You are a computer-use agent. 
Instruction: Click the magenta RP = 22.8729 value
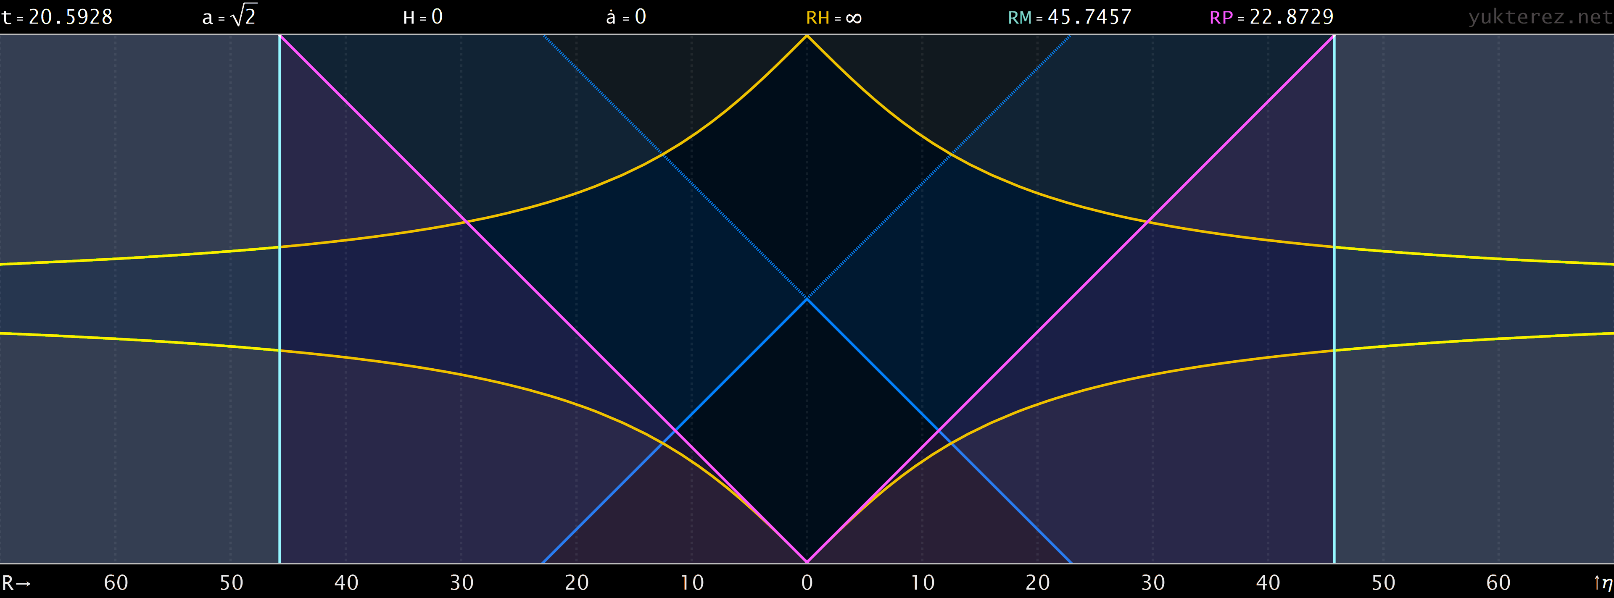coord(1271,17)
